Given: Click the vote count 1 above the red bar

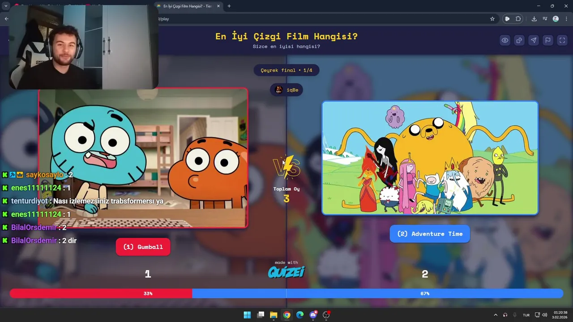Looking at the screenshot, I should click(148, 274).
